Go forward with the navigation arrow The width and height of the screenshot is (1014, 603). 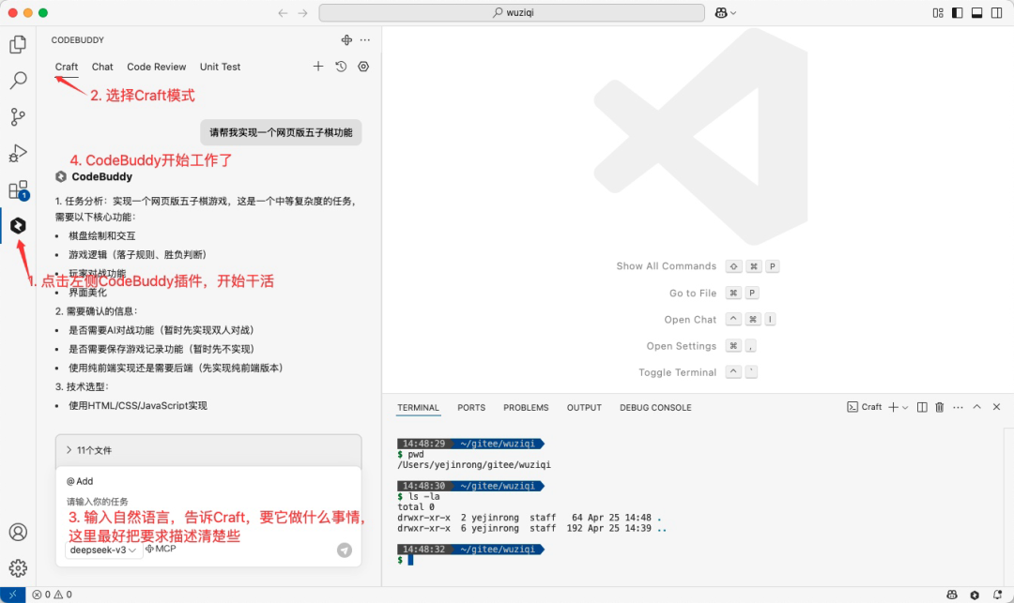click(302, 13)
